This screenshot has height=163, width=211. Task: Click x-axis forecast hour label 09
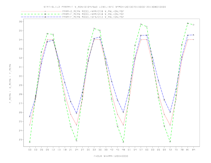pyautogui.click(x=47, y=150)
